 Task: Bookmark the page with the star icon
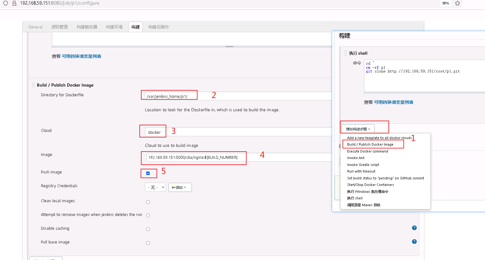tap(457, 3)
